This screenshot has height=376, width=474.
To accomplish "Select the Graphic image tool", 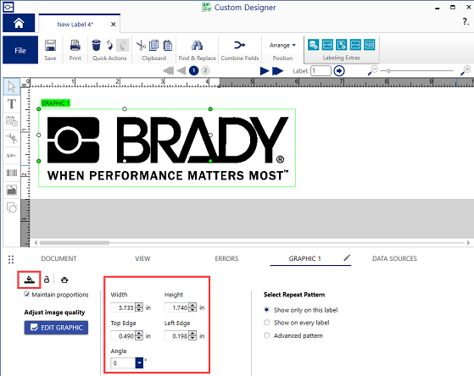I will [x=12, y=190].
